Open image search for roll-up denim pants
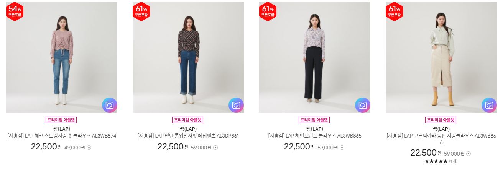The width and height of the screenshot is (503, 169). (236, 105)
